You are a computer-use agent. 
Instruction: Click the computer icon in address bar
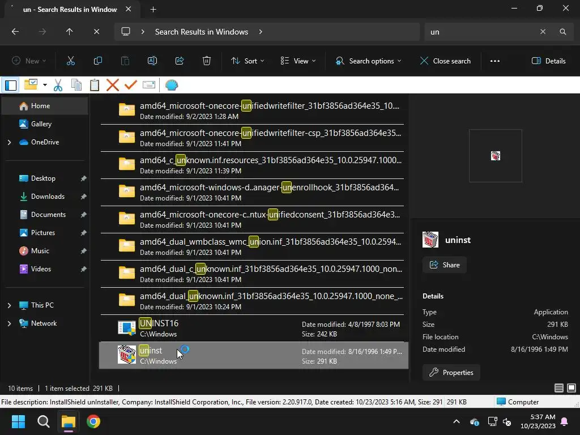click(126, 32)
